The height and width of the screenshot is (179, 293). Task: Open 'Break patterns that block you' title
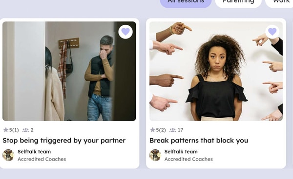tap(199, 141)
